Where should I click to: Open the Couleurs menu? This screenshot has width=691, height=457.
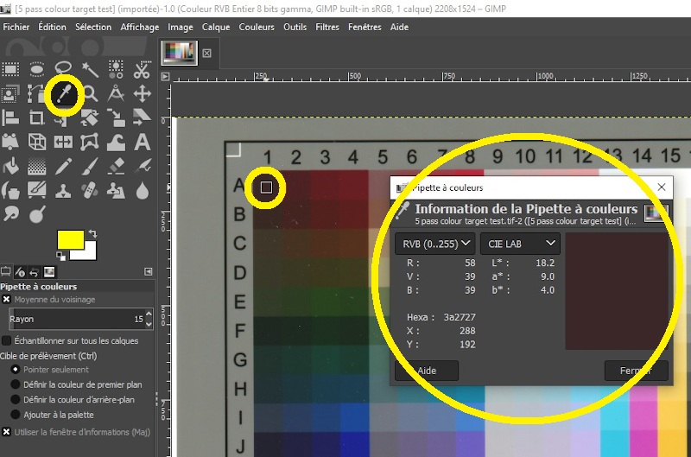click(x=257, y=27)
